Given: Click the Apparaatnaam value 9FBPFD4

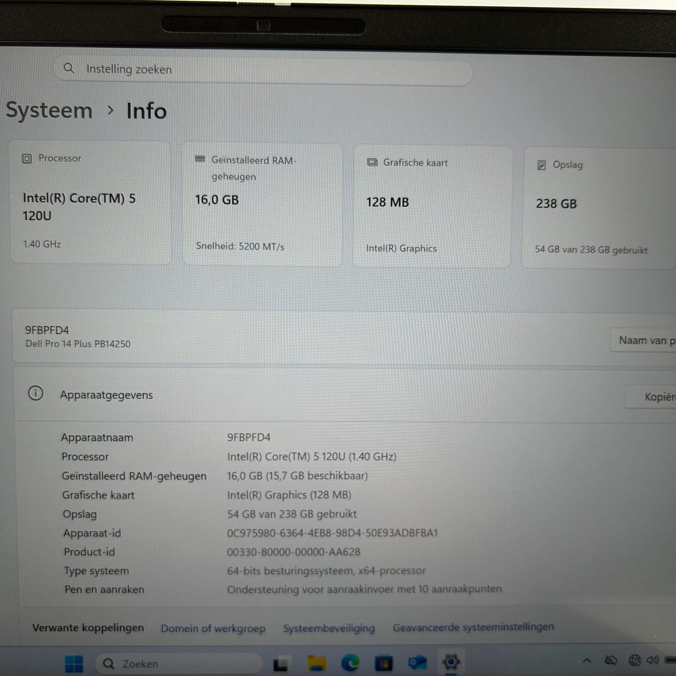Looking at the screenshot, I should (249, 437).
